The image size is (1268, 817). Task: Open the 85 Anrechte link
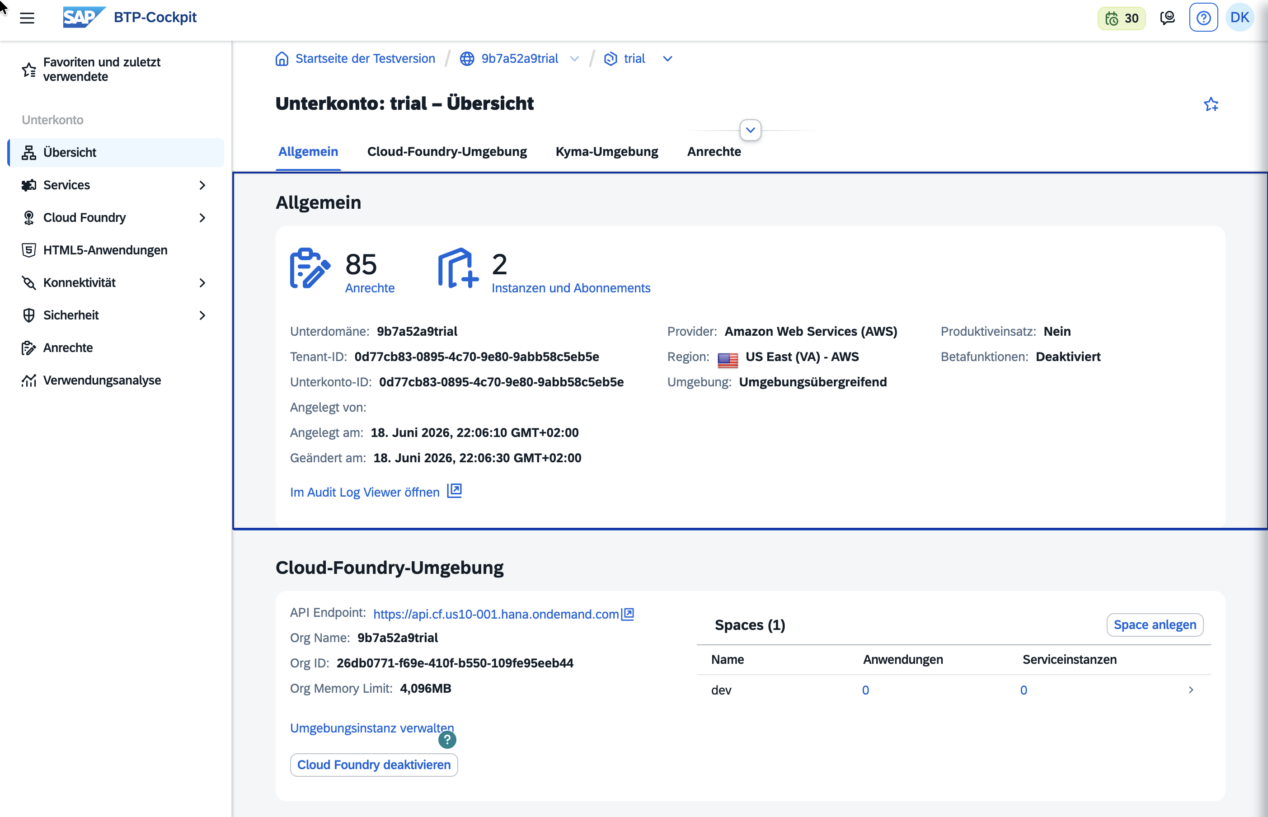370,288
